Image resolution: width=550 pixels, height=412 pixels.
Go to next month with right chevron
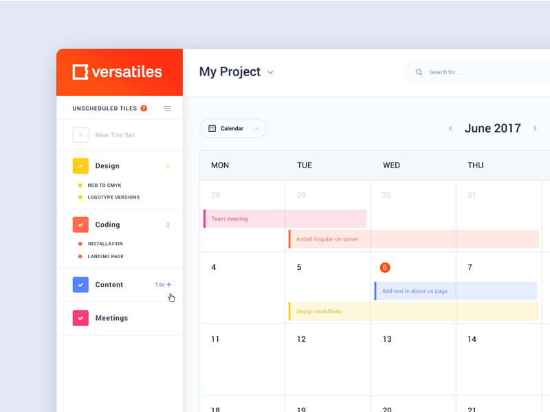point(535,128)
